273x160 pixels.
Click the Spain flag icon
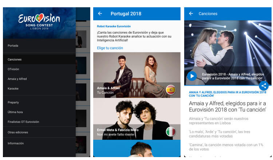point(171,90)
